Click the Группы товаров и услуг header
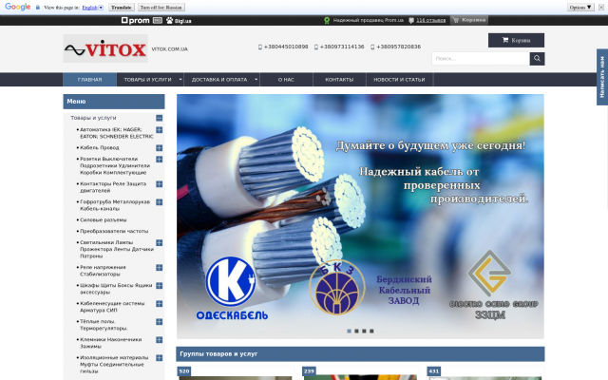Image resolution: width=608 pixels, height=380 pixels. [x=360, y=354]
